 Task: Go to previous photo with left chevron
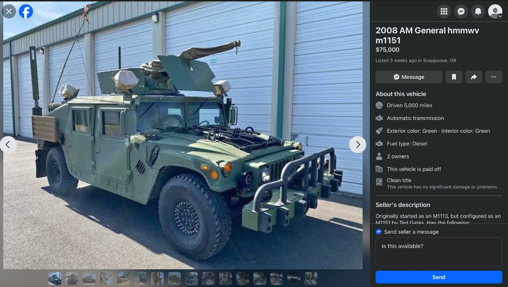coord(8,145)
